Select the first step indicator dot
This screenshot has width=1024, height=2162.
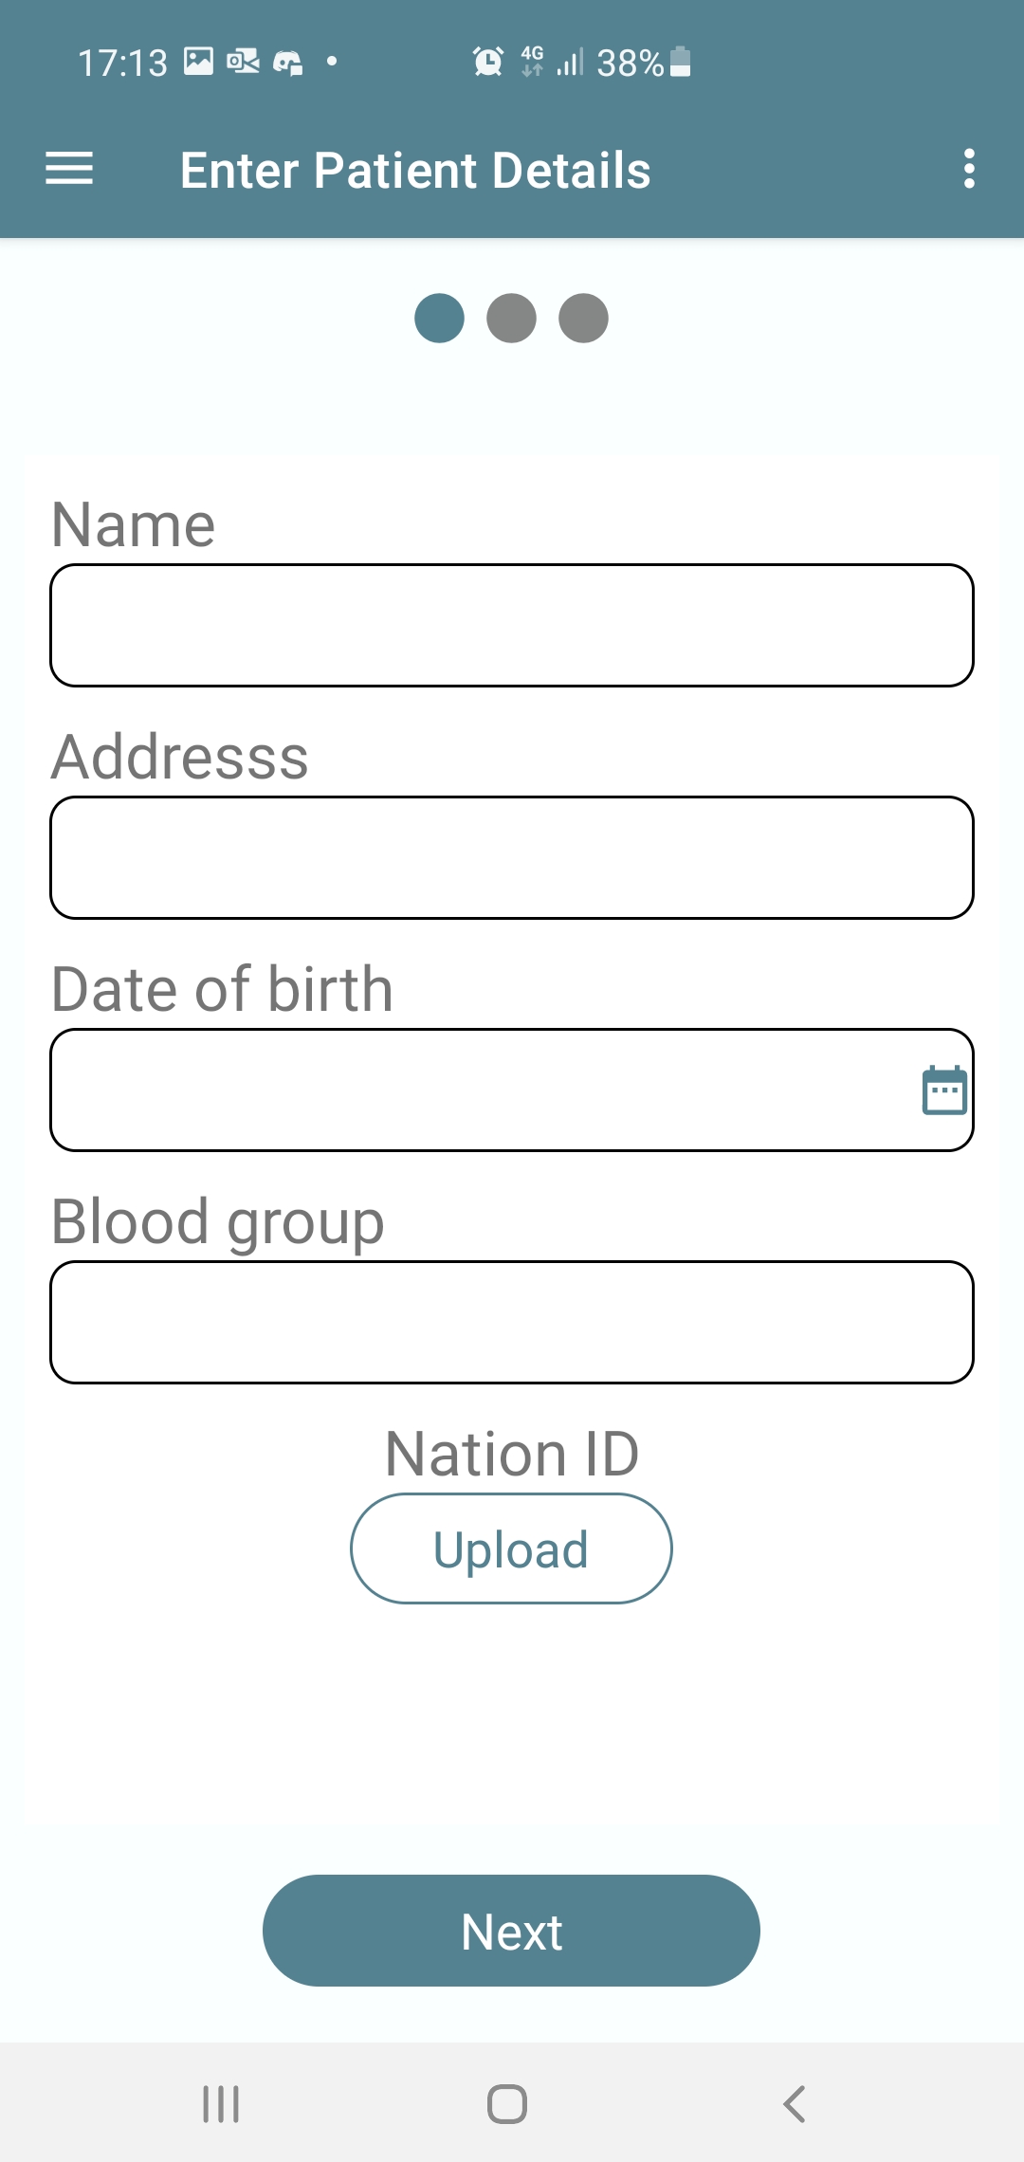coord(439,318)
